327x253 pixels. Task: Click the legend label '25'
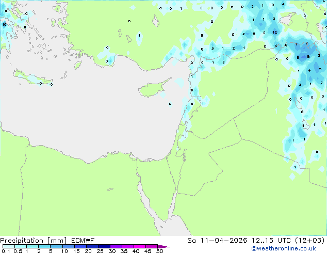[x=100, y=251]
